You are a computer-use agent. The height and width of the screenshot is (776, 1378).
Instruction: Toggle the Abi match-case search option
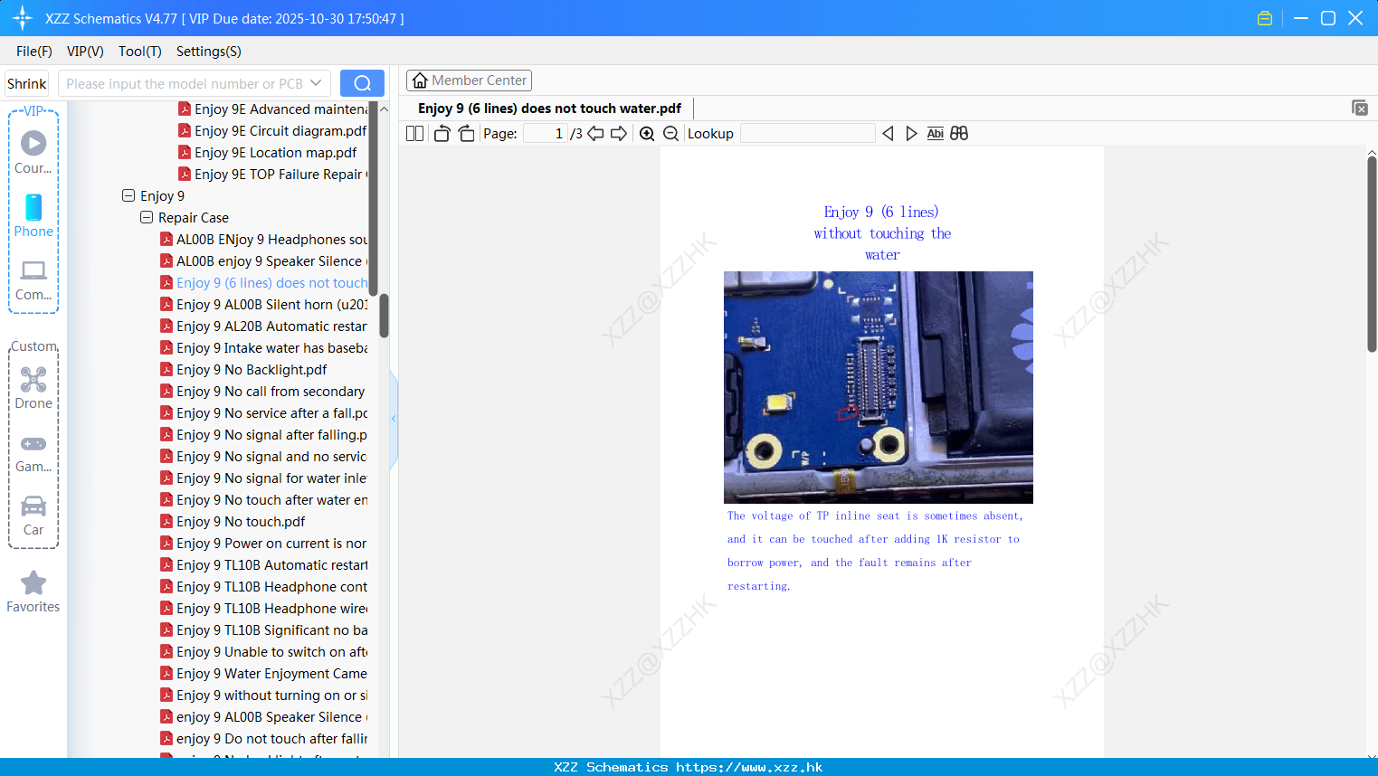pos(936,133)
